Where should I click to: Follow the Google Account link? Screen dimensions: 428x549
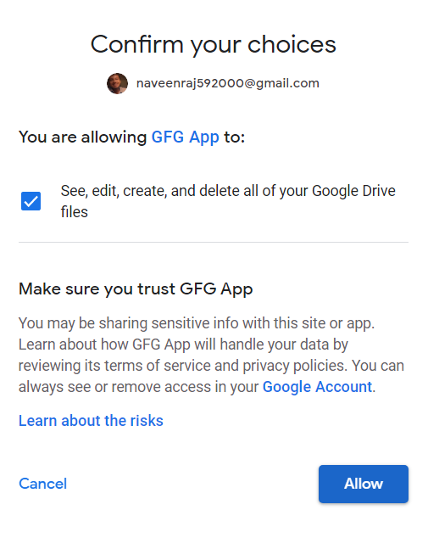click(x=317, y=387)
